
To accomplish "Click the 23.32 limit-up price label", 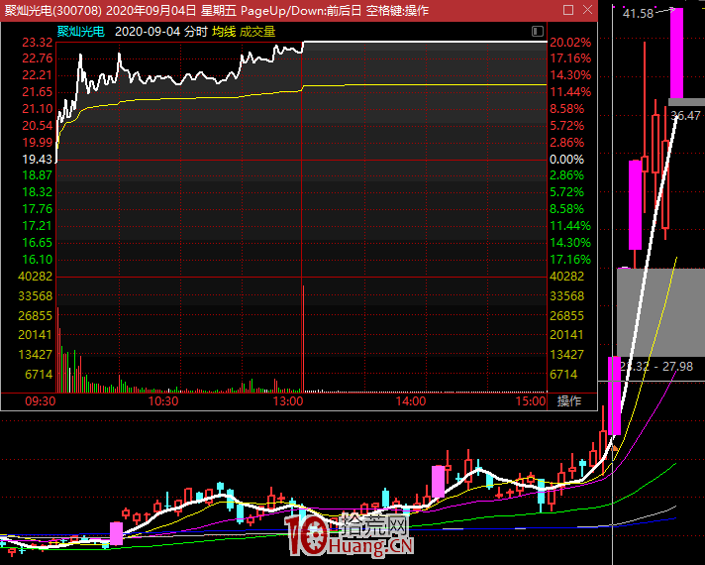I will [37, 43].
